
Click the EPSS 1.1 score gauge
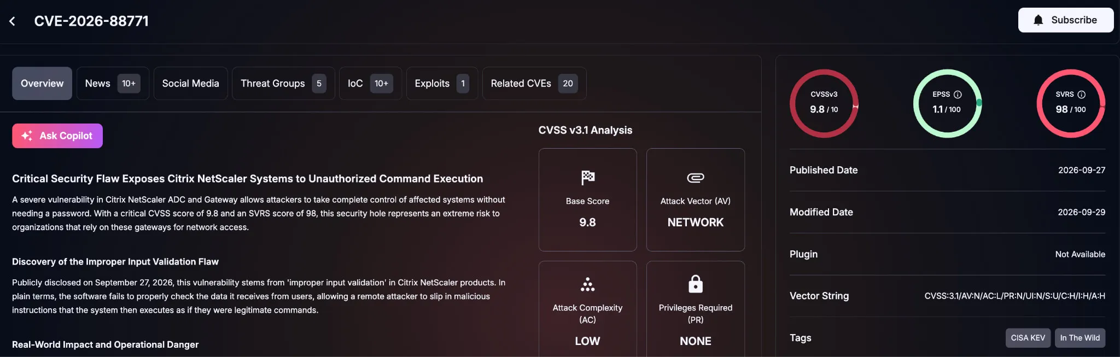pyautogui.click(x=947, y=103)
